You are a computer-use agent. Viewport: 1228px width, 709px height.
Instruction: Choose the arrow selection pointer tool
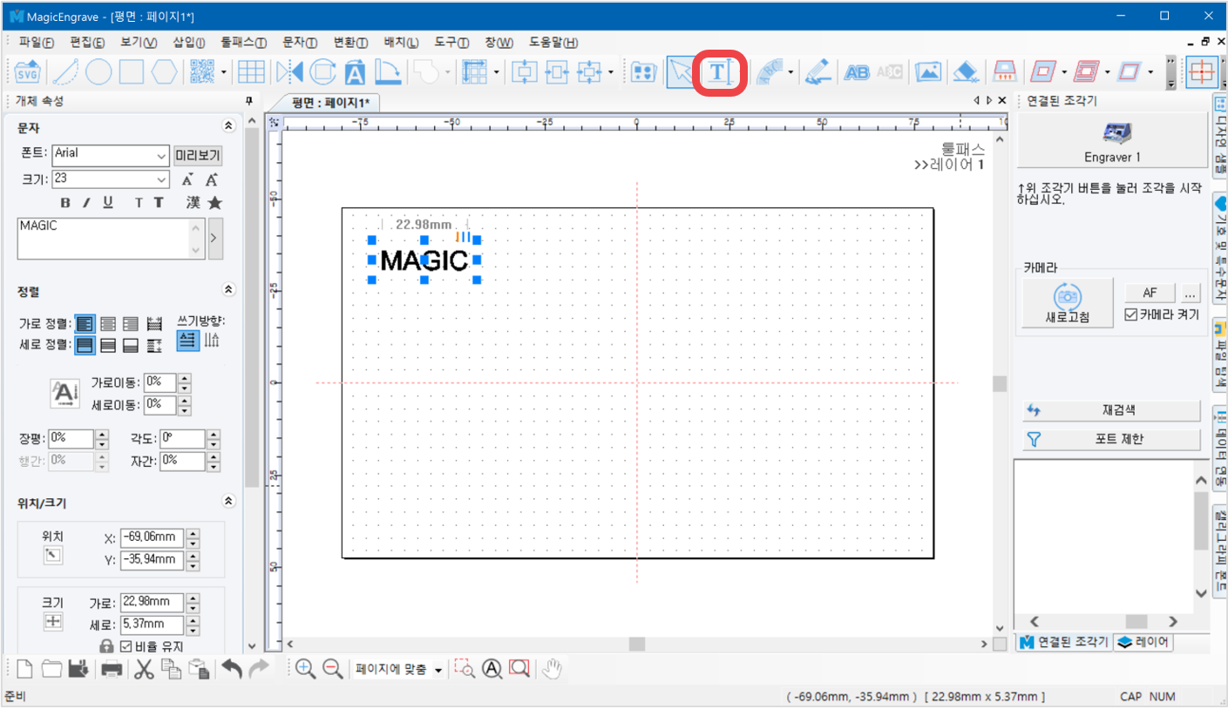click(x=681, y=72)
